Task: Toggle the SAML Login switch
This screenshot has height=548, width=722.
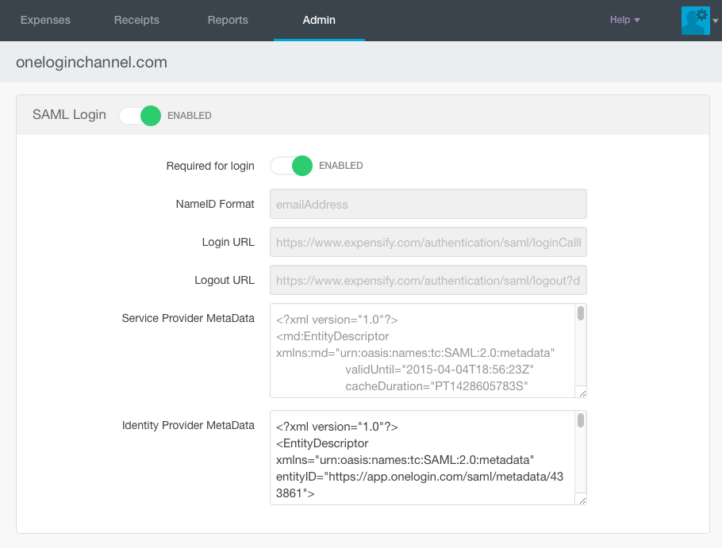Action: point(140,116)
